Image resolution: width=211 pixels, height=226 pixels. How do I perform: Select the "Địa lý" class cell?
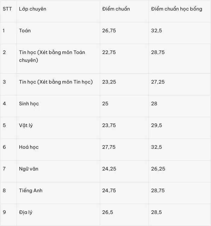point(58,215)
